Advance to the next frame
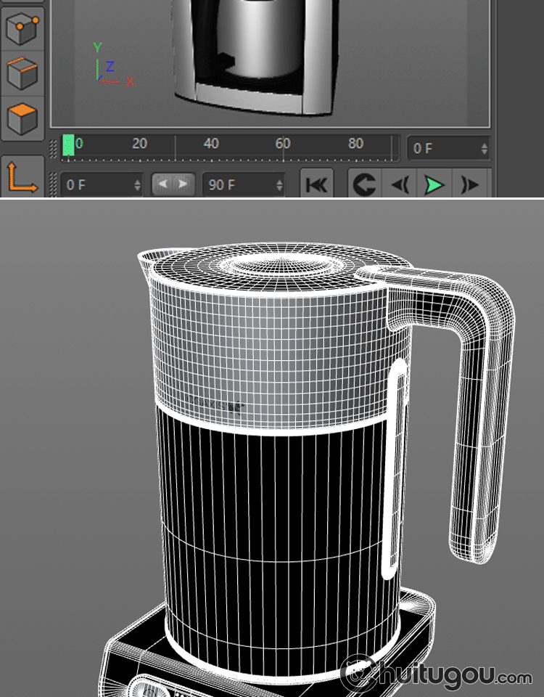544x697 pixels. point(470,185)
